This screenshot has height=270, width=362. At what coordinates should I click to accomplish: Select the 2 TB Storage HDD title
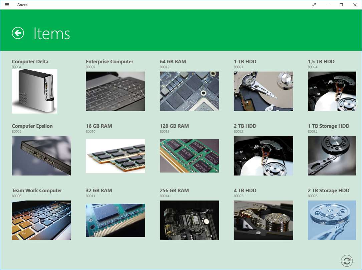coord(329,190)
